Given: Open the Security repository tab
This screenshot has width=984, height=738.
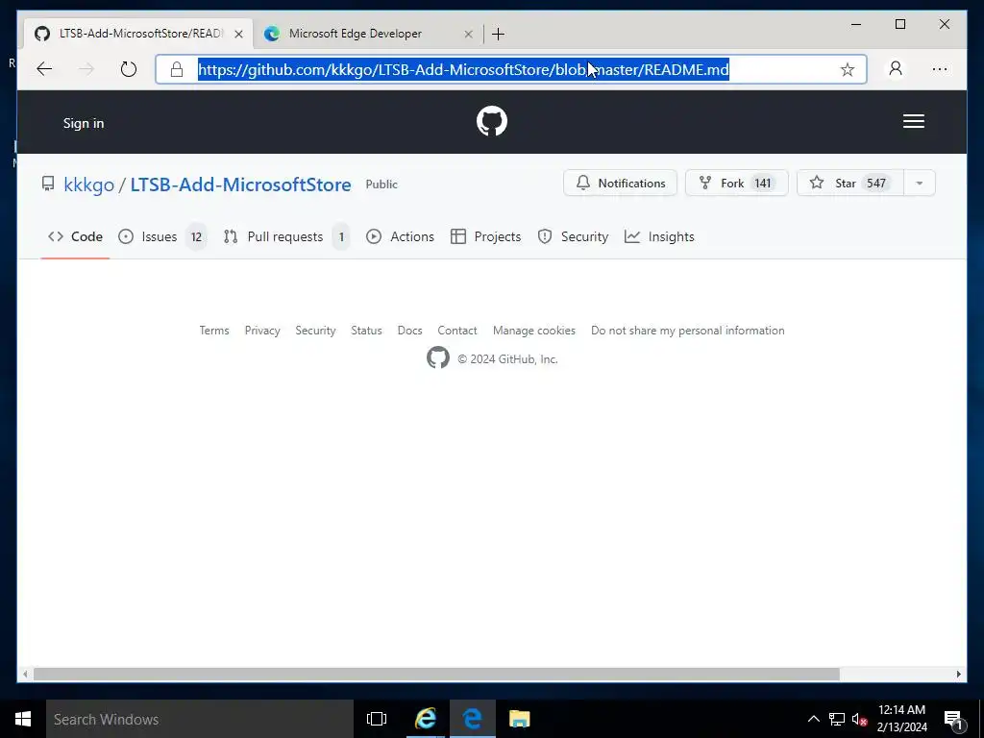Looking at the screenshot, I should tap(574, 236).
